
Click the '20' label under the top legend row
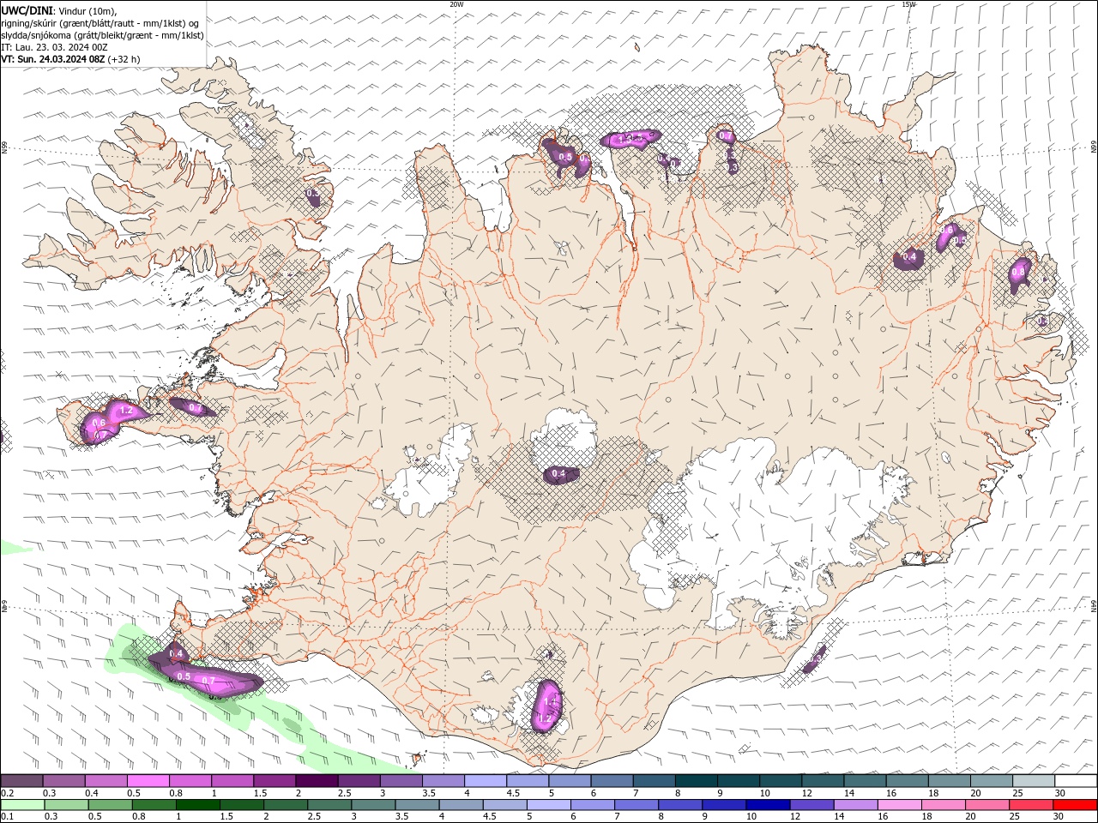coord(976,793)
